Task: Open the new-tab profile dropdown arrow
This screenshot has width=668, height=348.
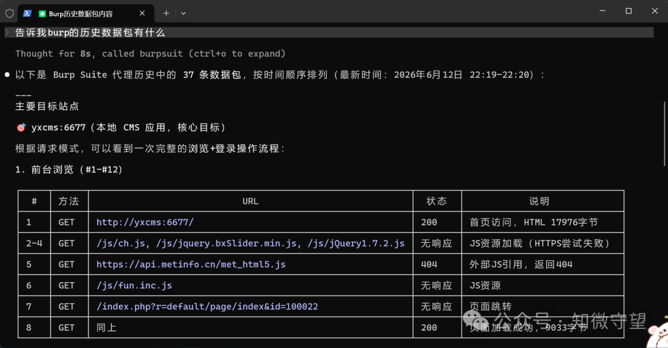Action: (x=183, y=13)
